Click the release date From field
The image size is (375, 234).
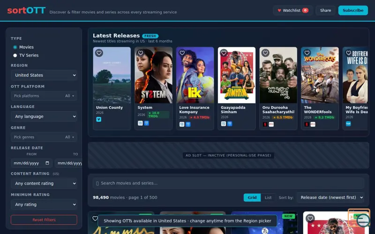point(31,163)
